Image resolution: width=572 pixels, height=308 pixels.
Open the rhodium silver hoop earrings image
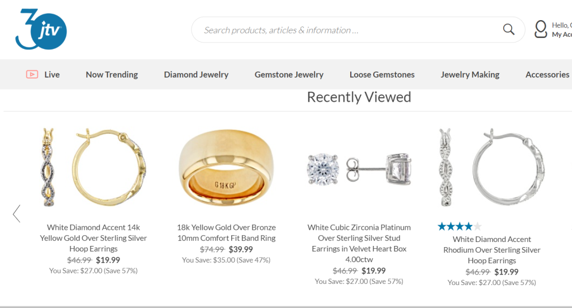coord(492,168)
